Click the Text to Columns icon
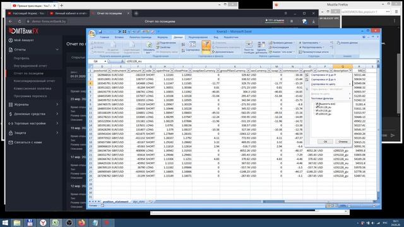The height and width of the screenshot is (227, 404). 249,47
